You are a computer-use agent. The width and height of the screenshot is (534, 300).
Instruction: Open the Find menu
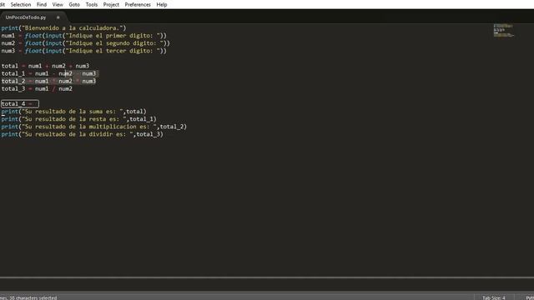tap(42, 5)
